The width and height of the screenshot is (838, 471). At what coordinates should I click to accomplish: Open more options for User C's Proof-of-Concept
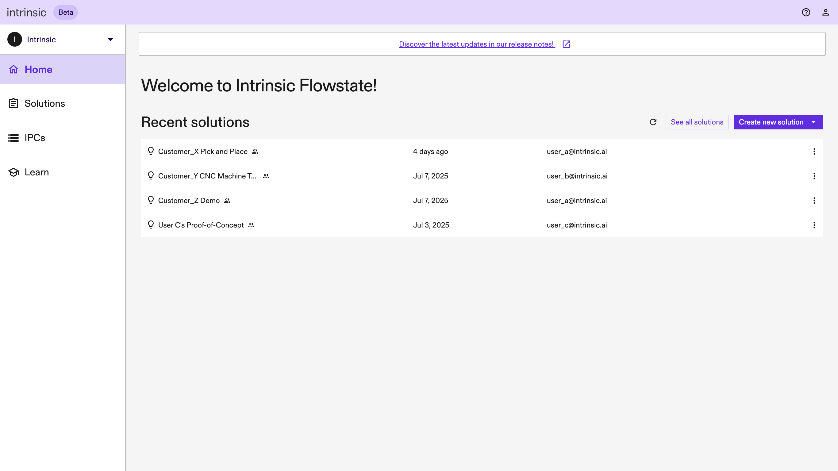point(814,225)
